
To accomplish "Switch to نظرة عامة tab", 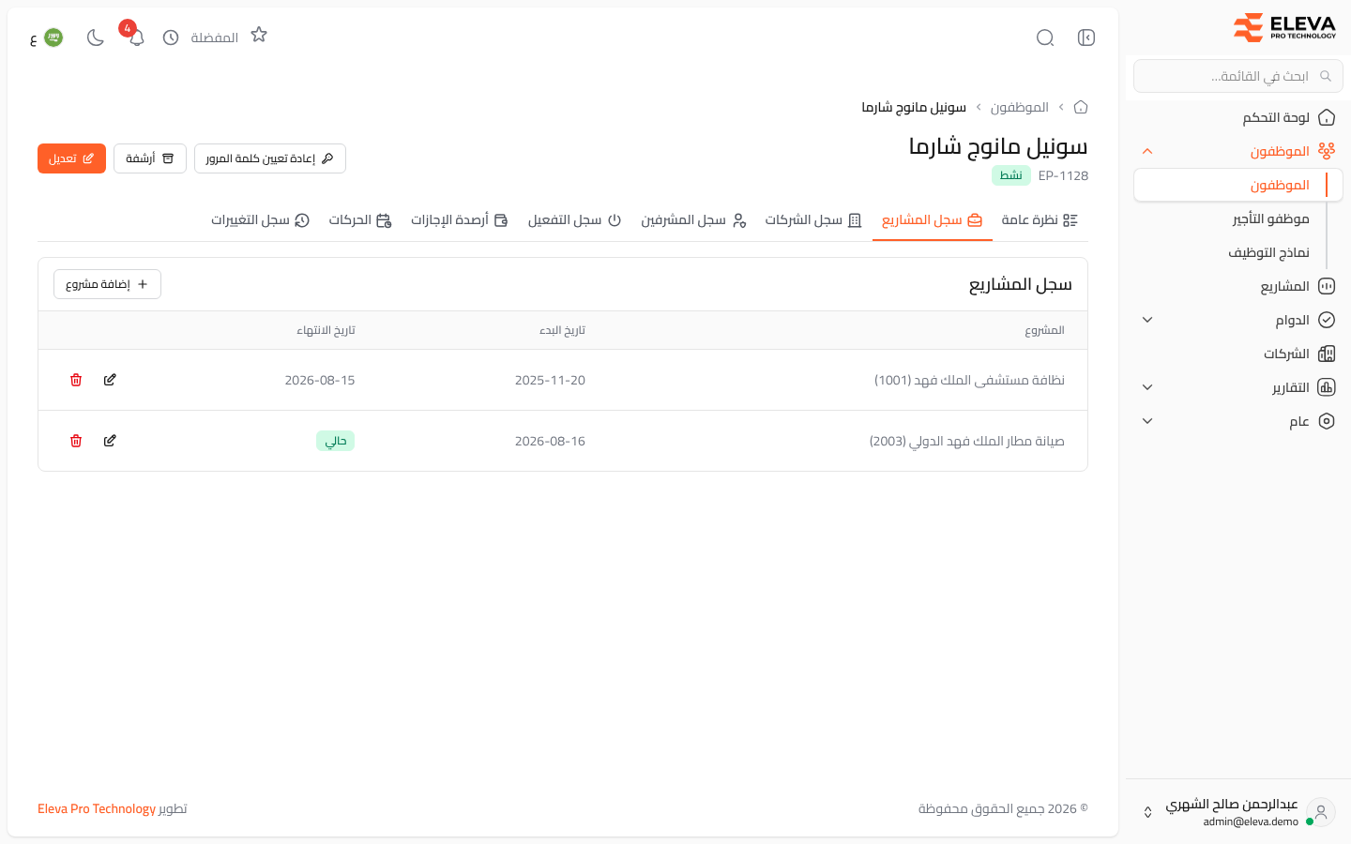I will tap(1040, 219).
